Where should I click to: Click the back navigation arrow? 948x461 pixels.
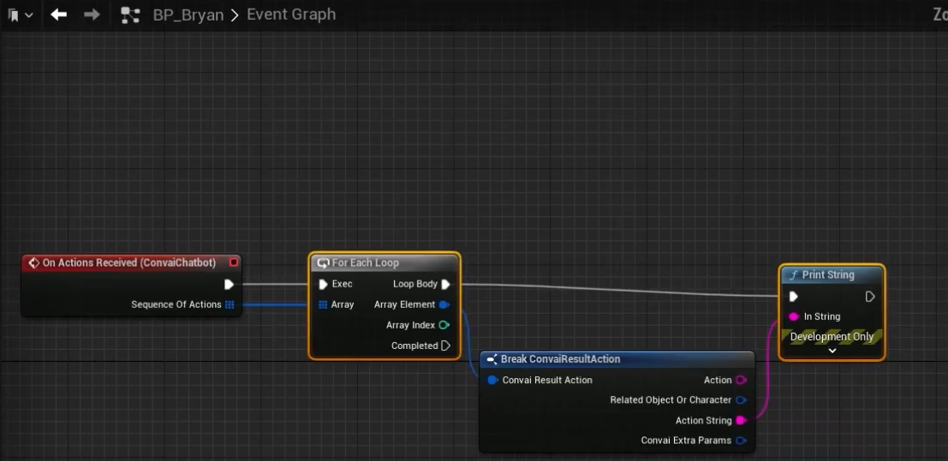click(x=58, y=15)
